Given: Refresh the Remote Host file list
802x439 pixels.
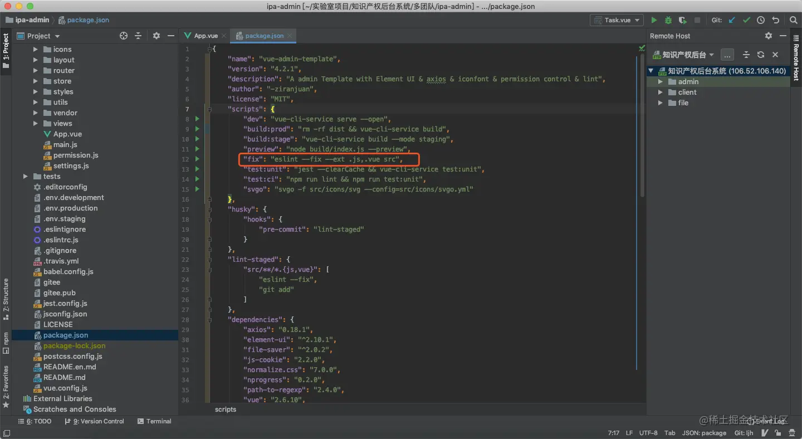Looking at the screenshot, I should coord(760,55).
